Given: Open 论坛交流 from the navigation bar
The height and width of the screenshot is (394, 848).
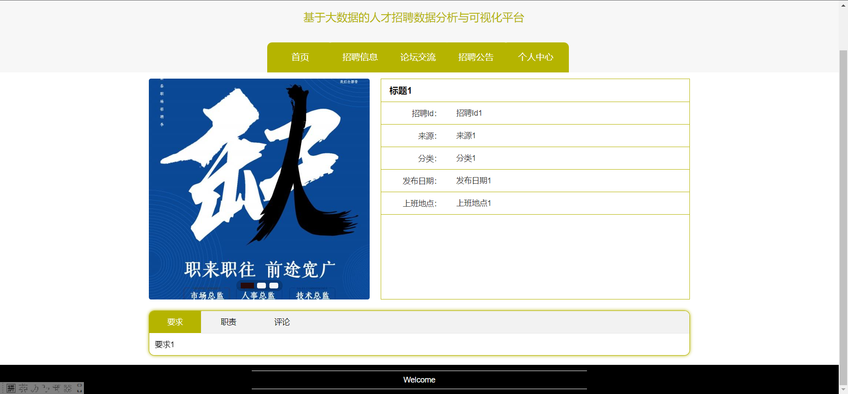Looking at the screenshot, I should (418, 57).
